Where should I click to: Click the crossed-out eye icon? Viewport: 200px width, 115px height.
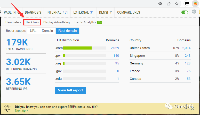[160, 4]
